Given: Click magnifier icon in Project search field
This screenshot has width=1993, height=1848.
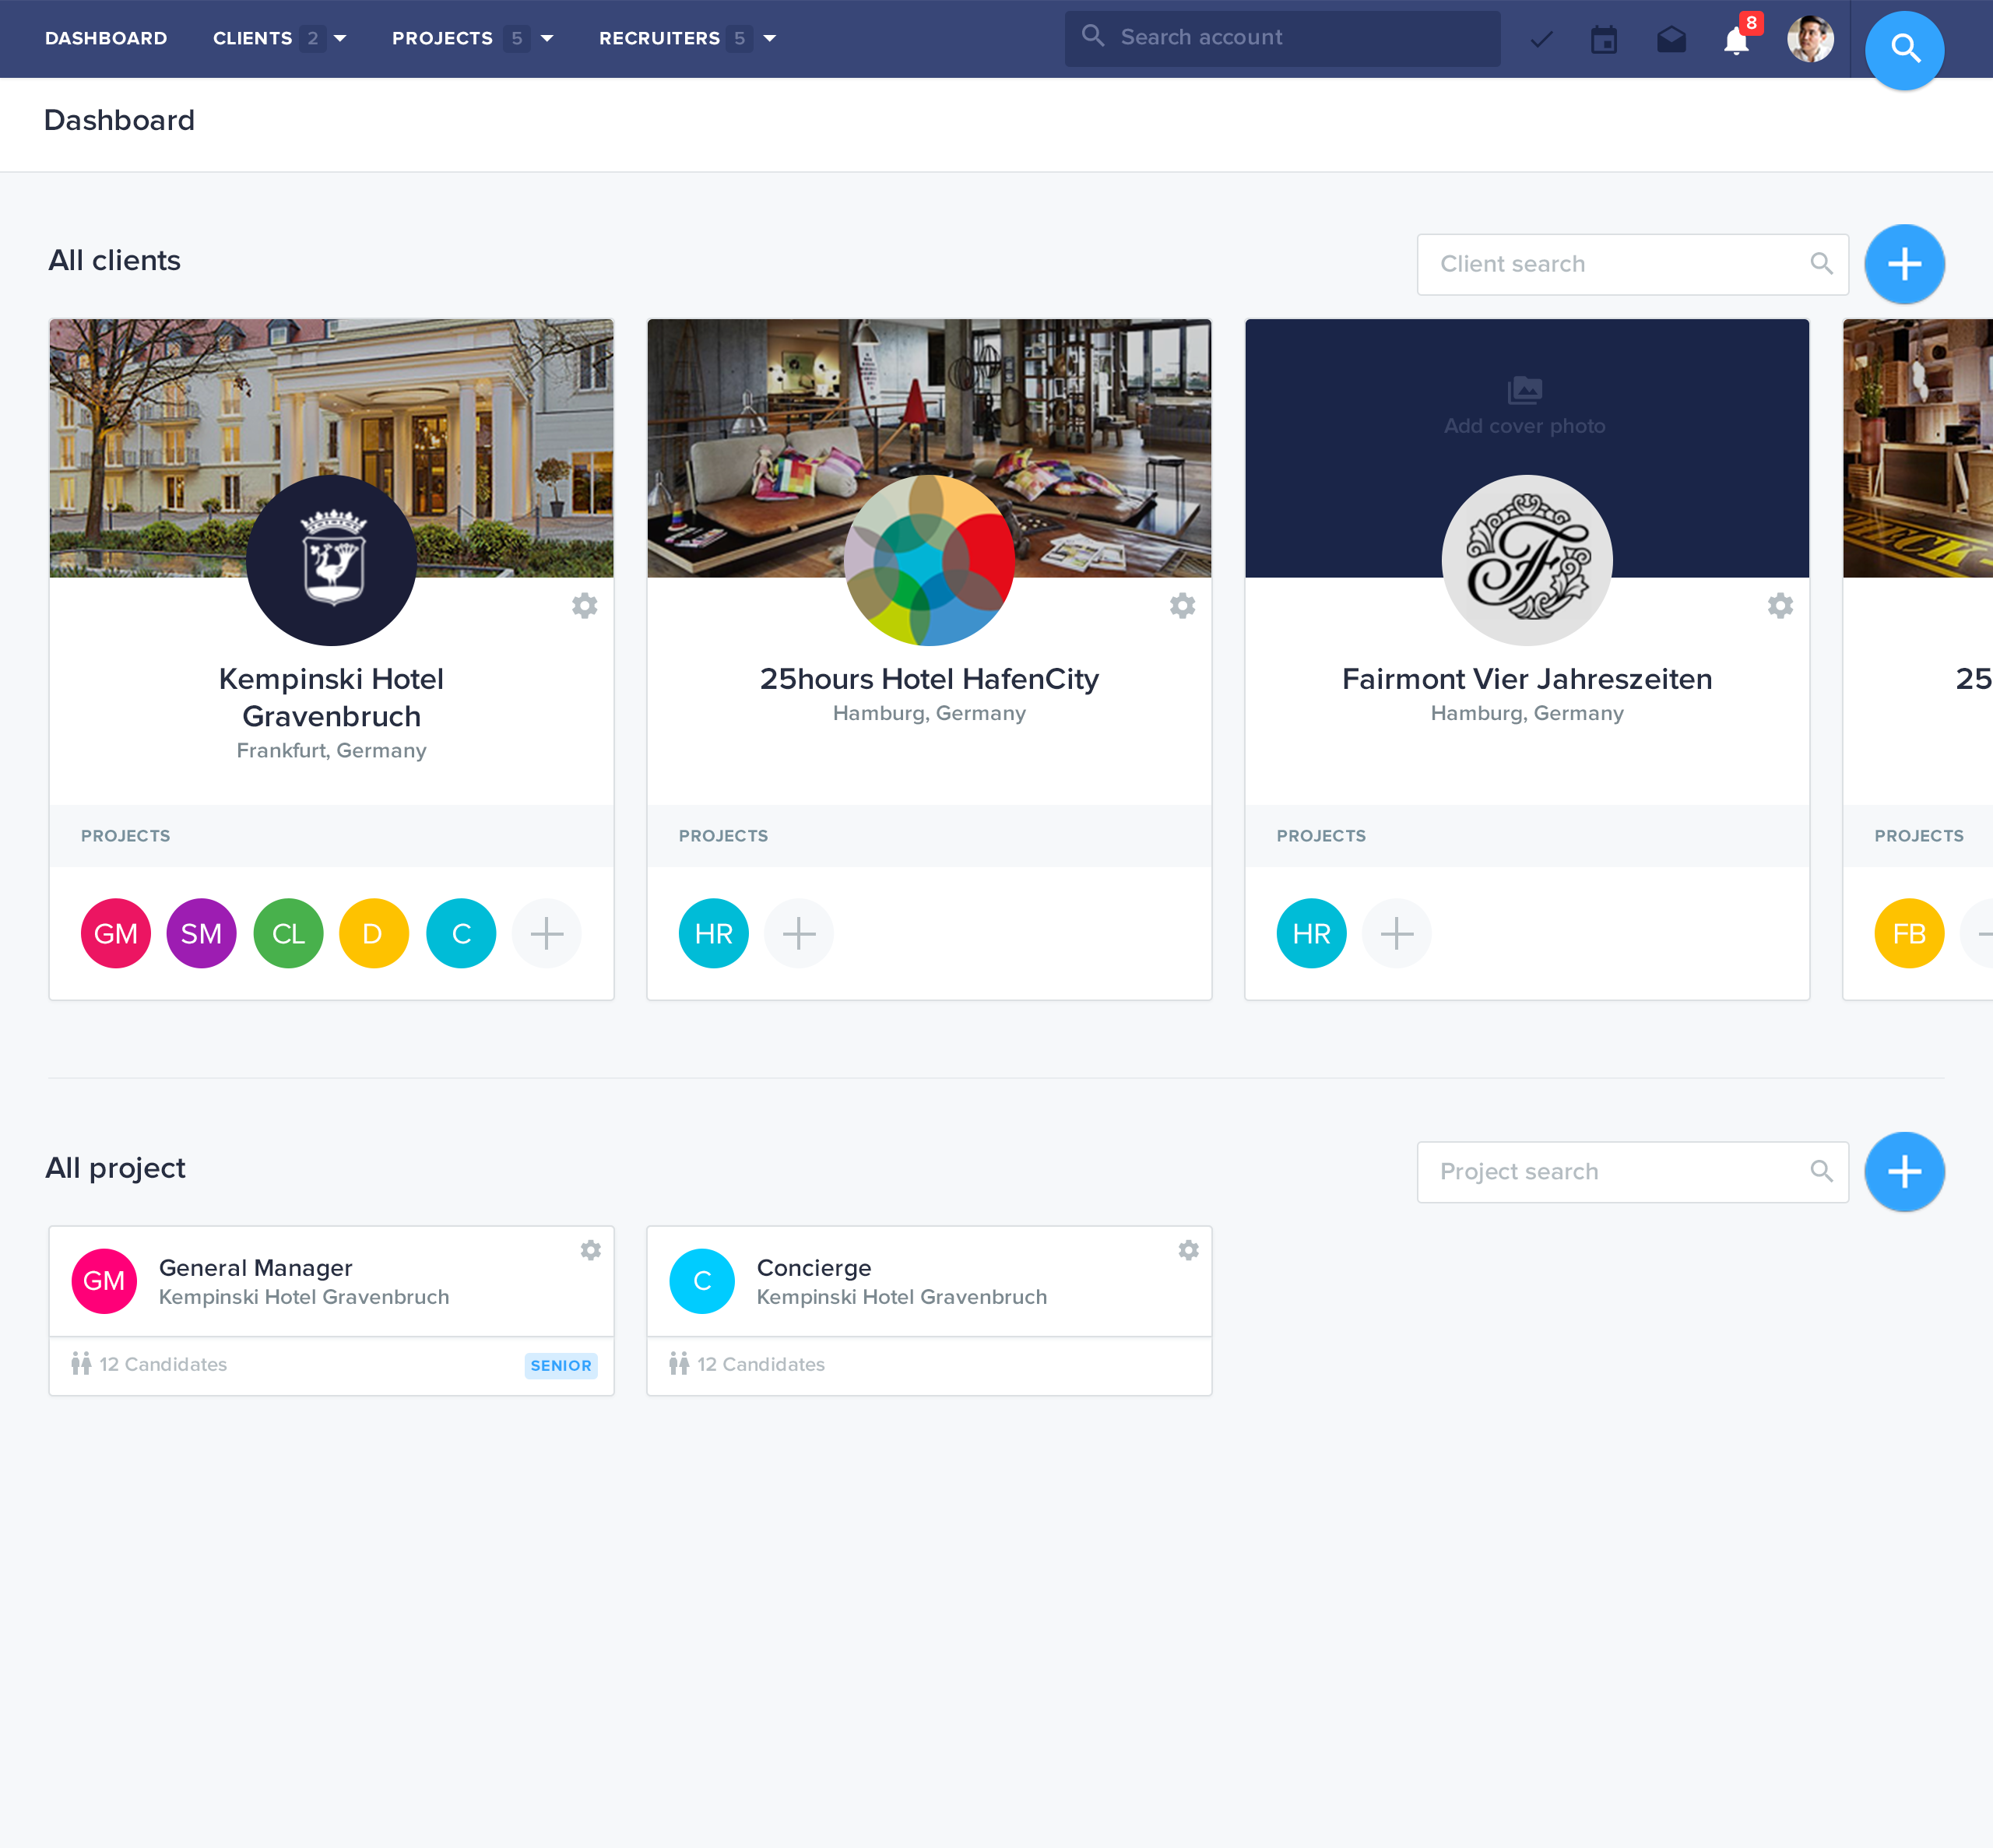Looking at the screenshot, I should [x=1821, y=1172].
